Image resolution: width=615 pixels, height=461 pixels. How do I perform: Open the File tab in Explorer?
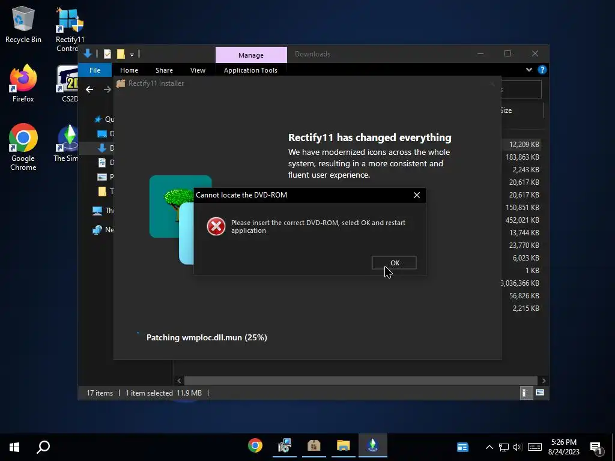point(95,70)
